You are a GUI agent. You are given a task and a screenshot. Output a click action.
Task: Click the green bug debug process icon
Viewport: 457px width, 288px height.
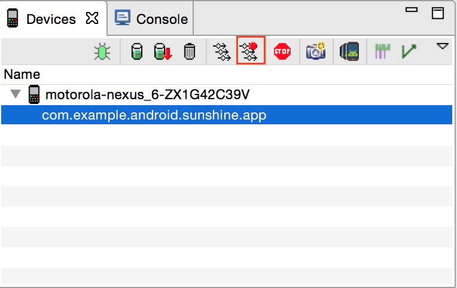(x=102, y=52)
